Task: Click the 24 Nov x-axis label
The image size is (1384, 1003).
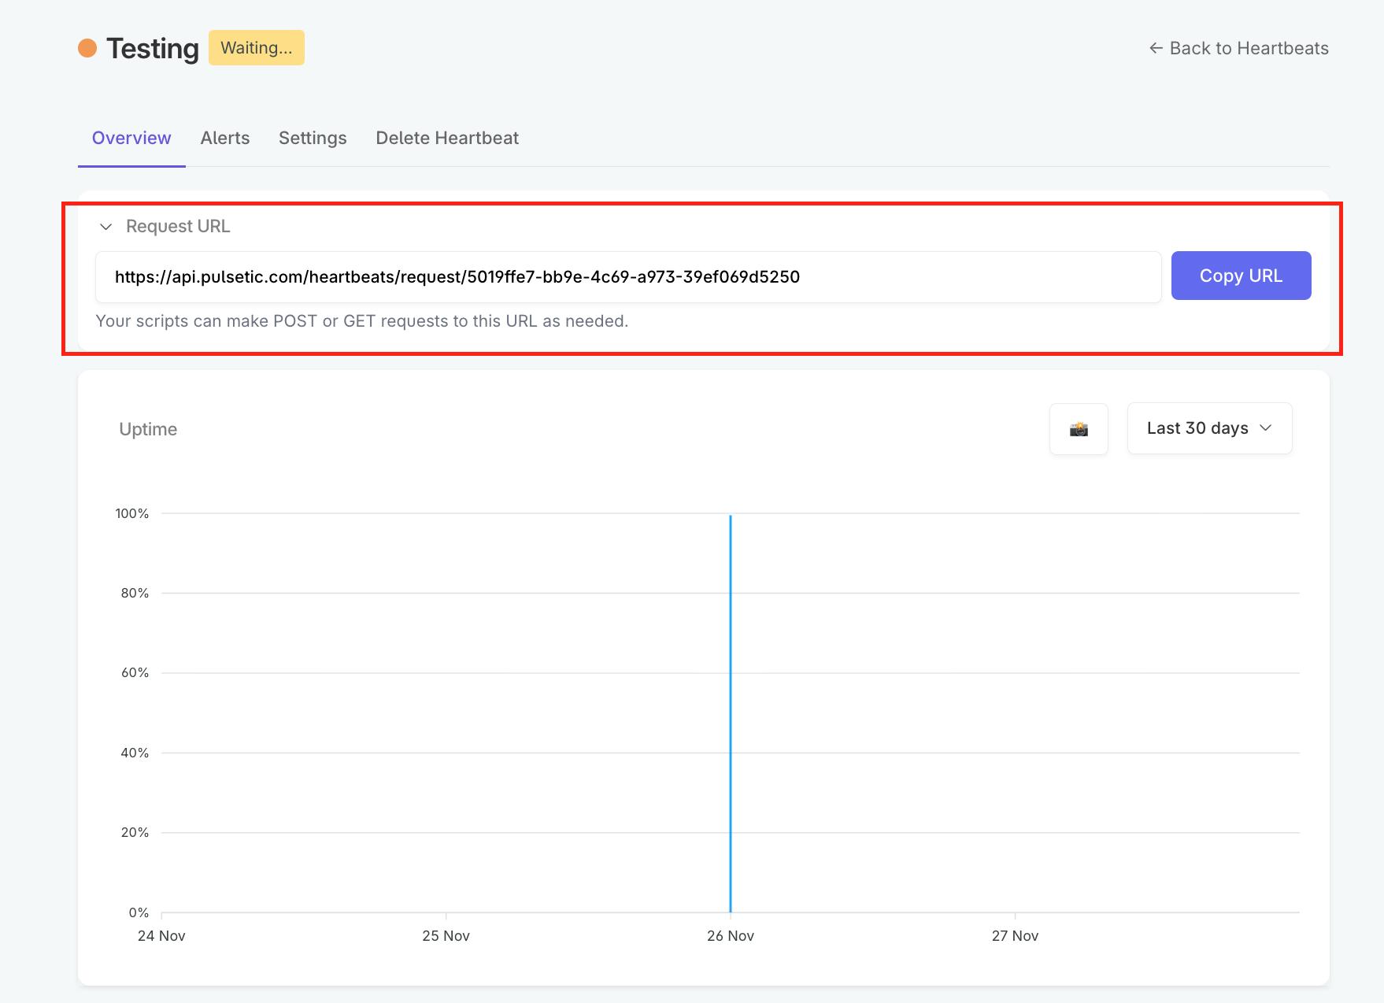Action: click(161, 936)
